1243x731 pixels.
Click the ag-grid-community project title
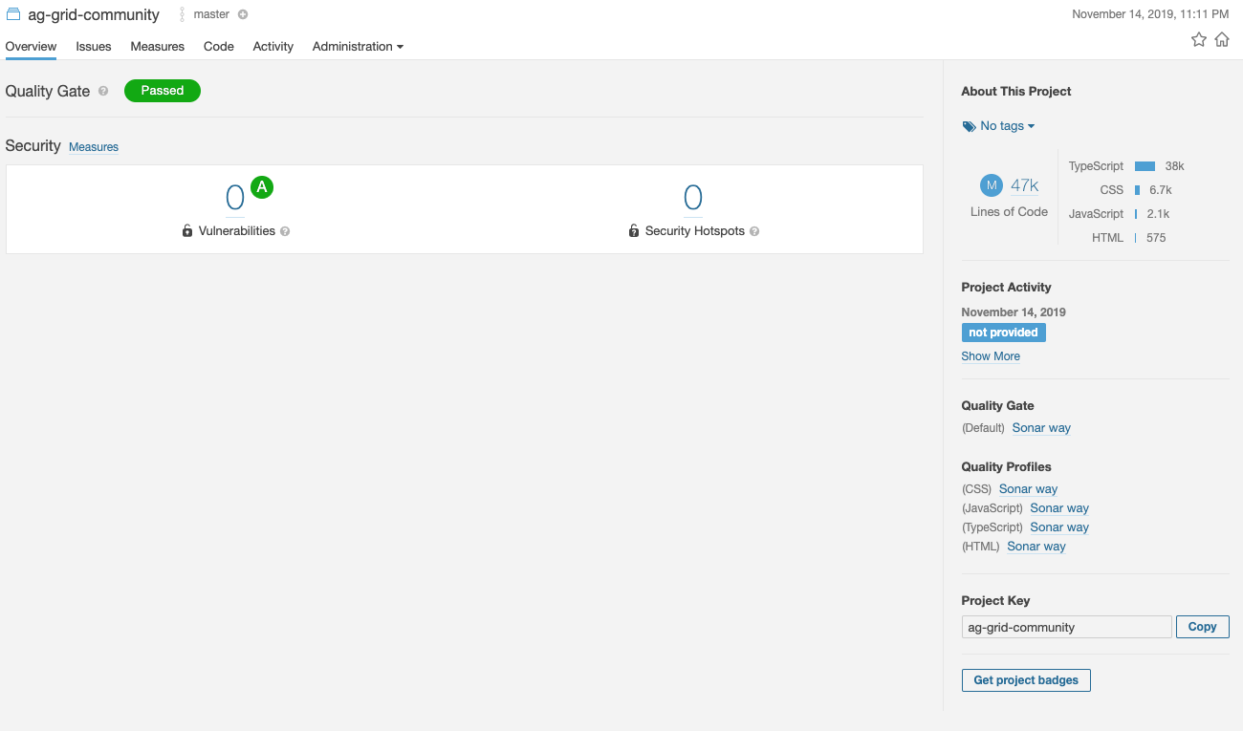coord(94,14)
